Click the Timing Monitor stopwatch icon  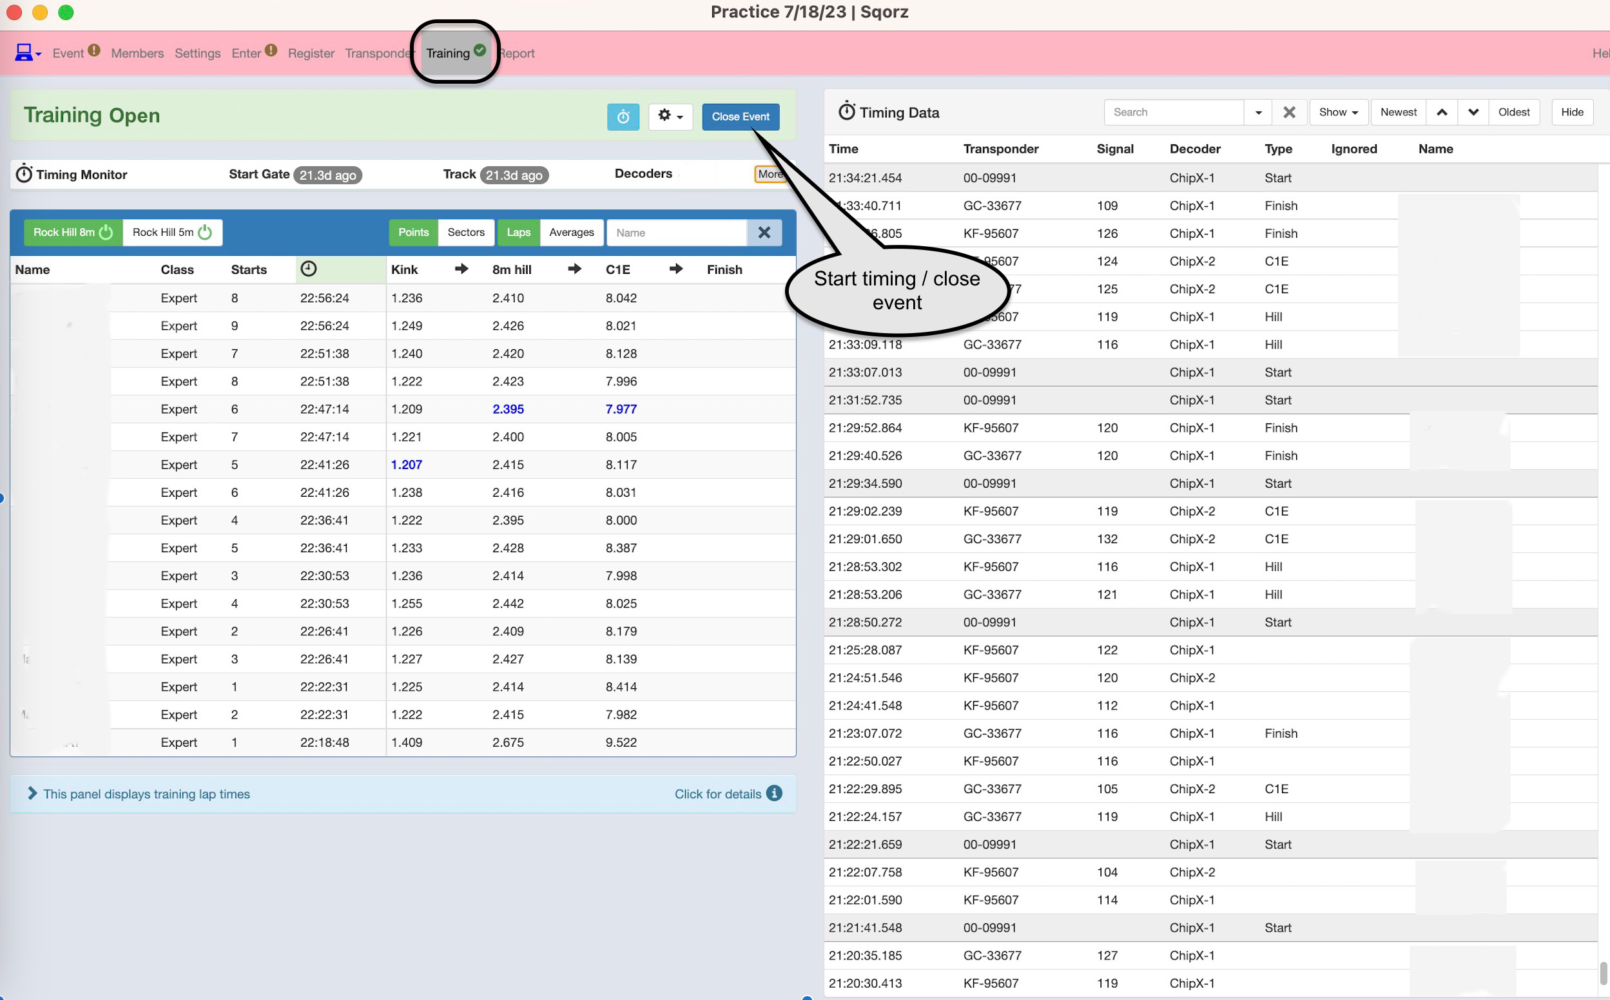click(x=24, y=173)
